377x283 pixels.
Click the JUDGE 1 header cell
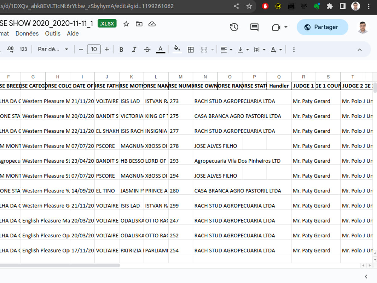click(x=303, y=86)
